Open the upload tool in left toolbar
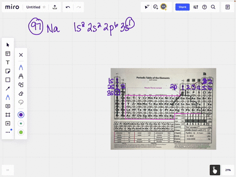 coord(8,123)
